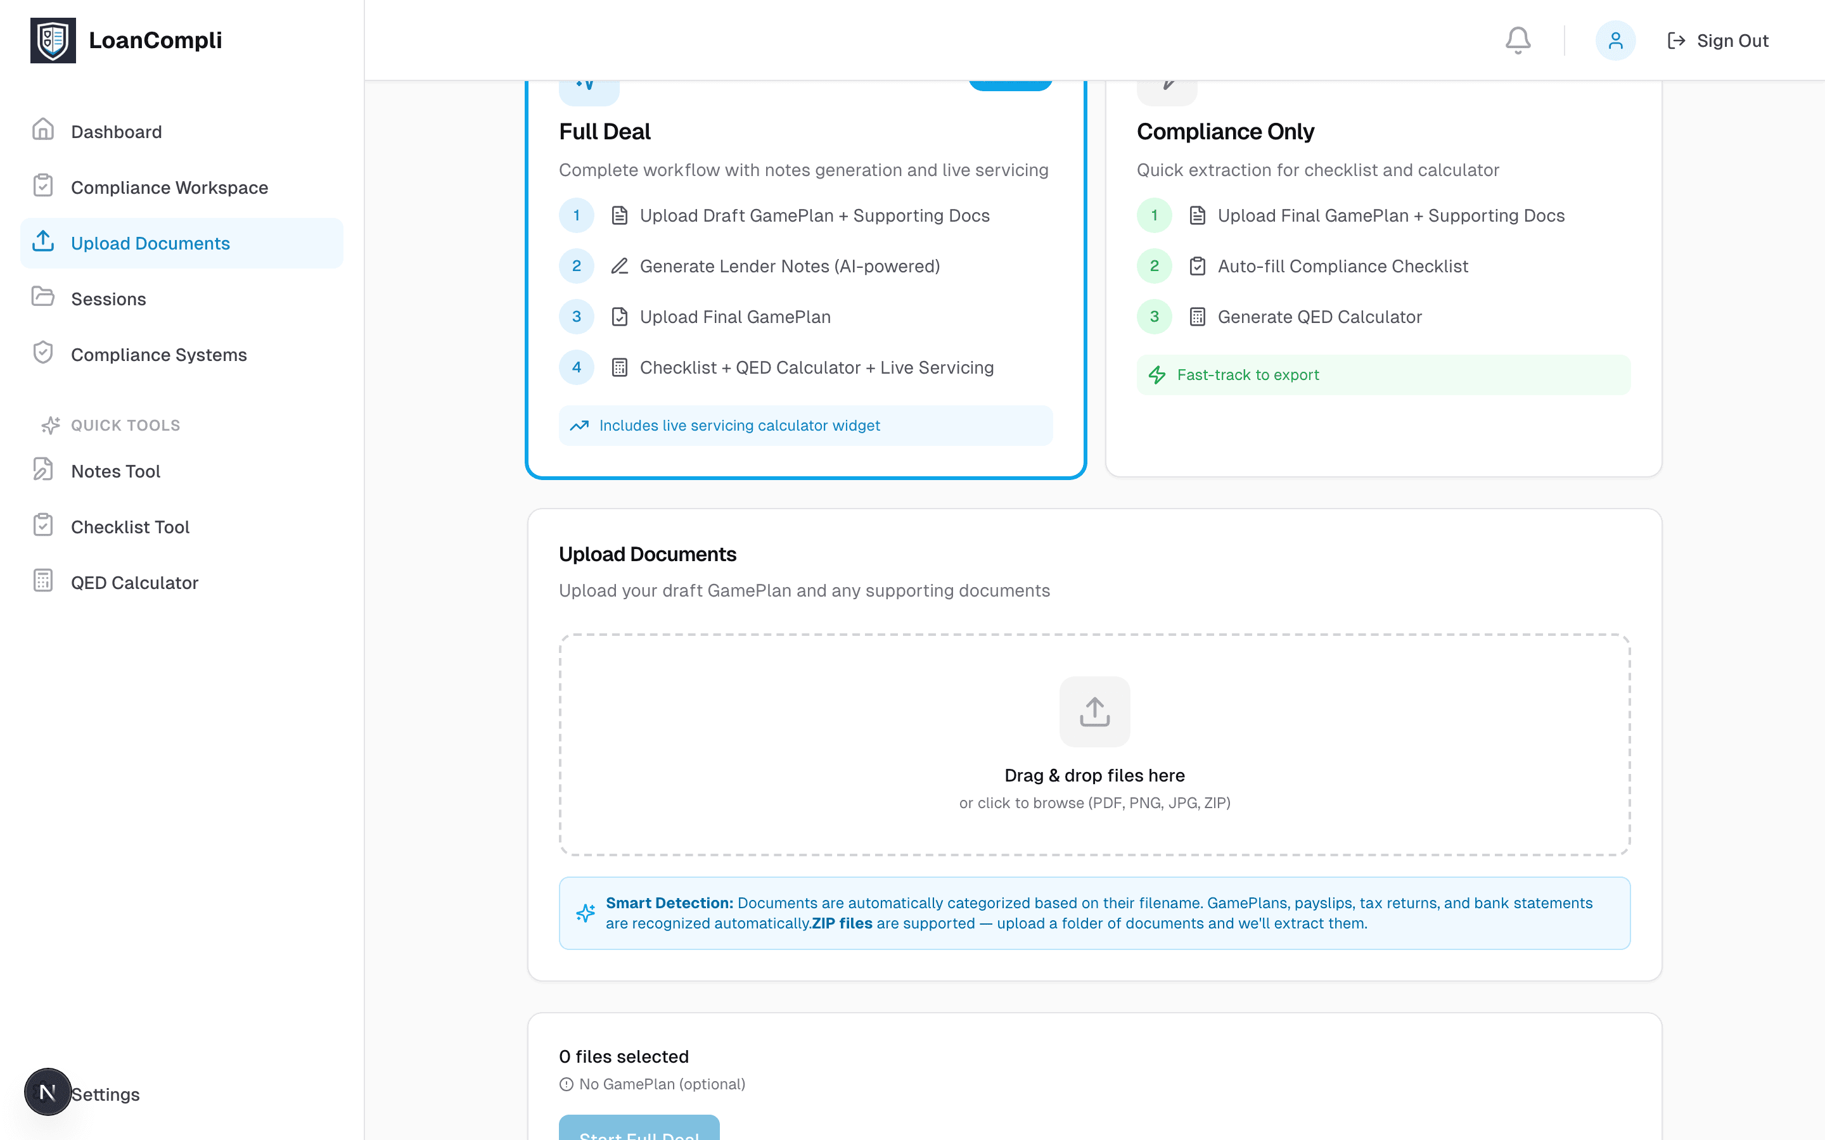The width and height of the screenshot is (1825, 1140).
Task: Click 'Upload Final GamePlan + Supporting Docs' step
Action: point(1391,215)
